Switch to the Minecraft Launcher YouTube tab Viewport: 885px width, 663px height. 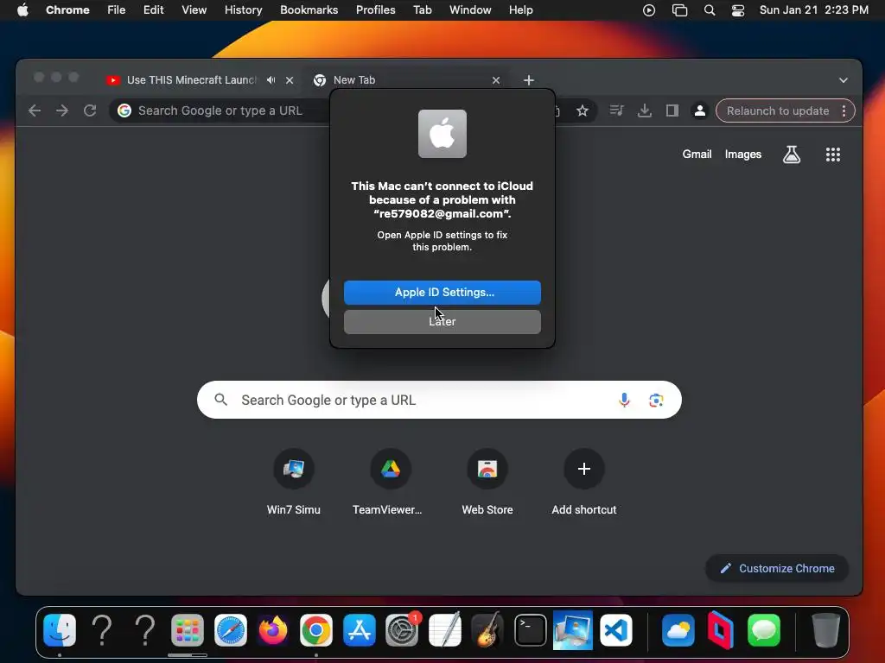pyautogui.click(x=191, y=80)
